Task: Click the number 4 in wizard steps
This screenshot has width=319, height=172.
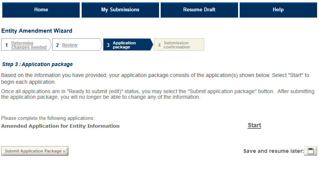Action: (x=159, y=45)
